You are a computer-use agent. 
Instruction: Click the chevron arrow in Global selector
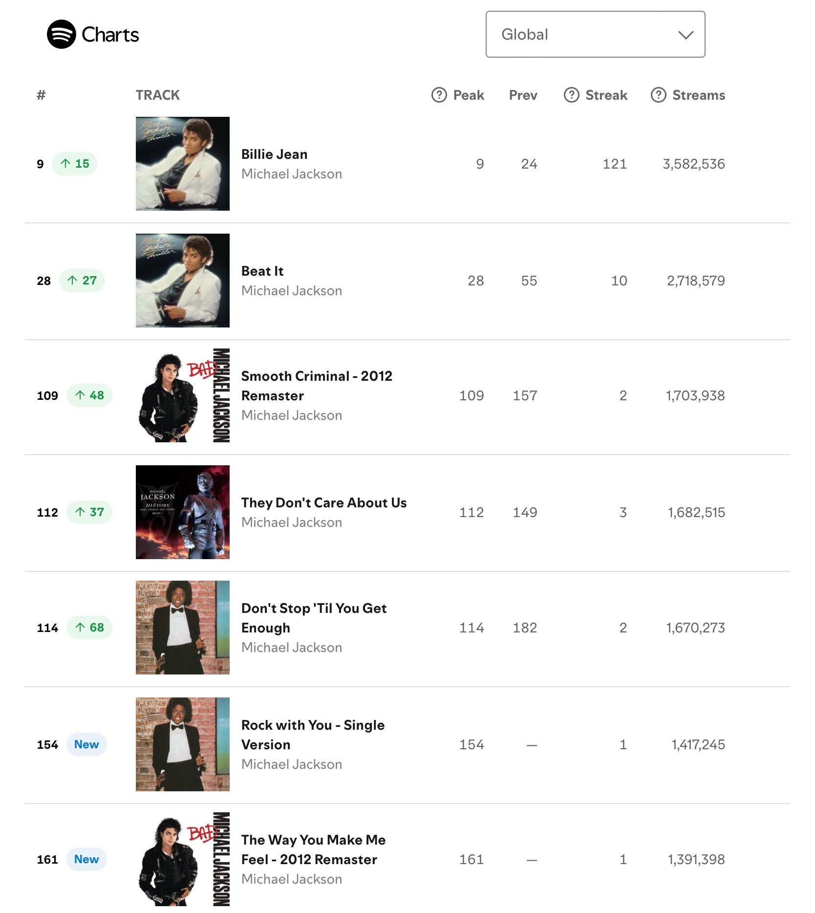point(686,35)
